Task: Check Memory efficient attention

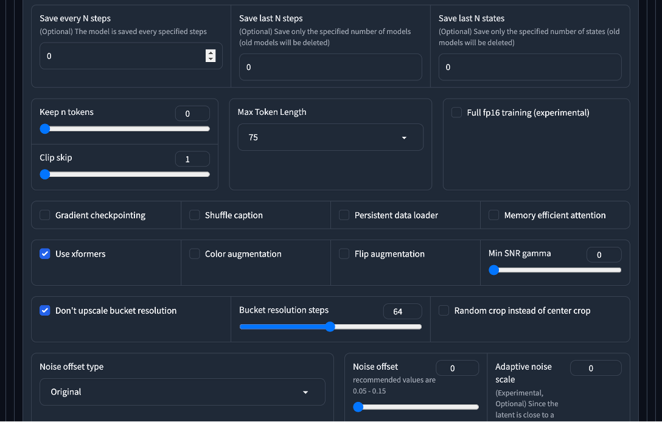Action: 494,215
